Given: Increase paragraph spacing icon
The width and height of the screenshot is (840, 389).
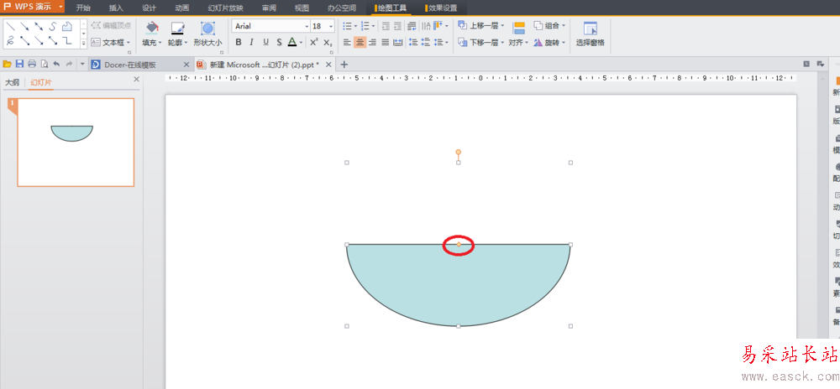Looking at the screenshot, I should click(413, 42).
